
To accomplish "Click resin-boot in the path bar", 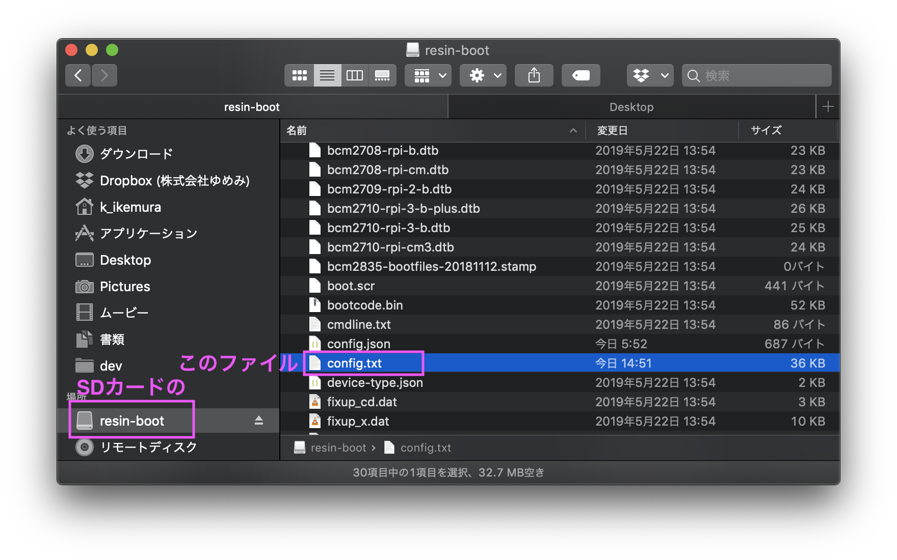I will click(x=331, y=447).
